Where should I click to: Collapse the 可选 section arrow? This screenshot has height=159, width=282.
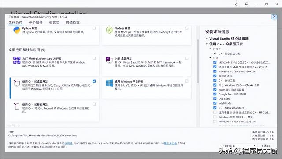(210, 58)
